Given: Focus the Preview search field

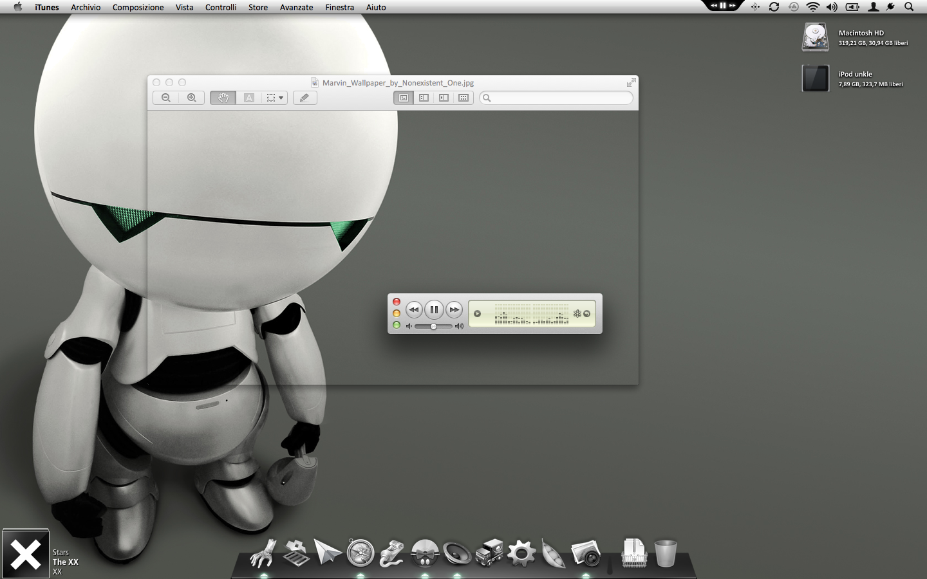Looking at the screenshot, I should point(556,98).
